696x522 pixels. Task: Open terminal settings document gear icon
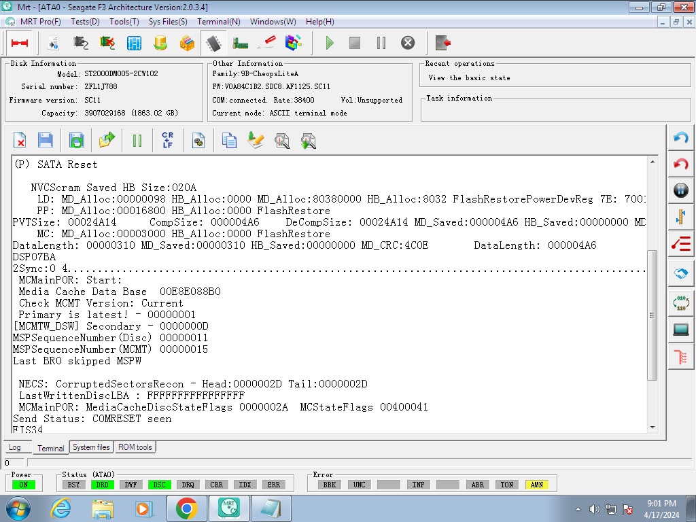198,141
